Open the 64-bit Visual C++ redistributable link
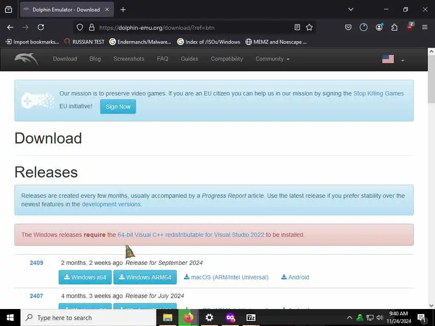Image resolution: width=435 pixels, height=326 pixels. coord(191,235)
